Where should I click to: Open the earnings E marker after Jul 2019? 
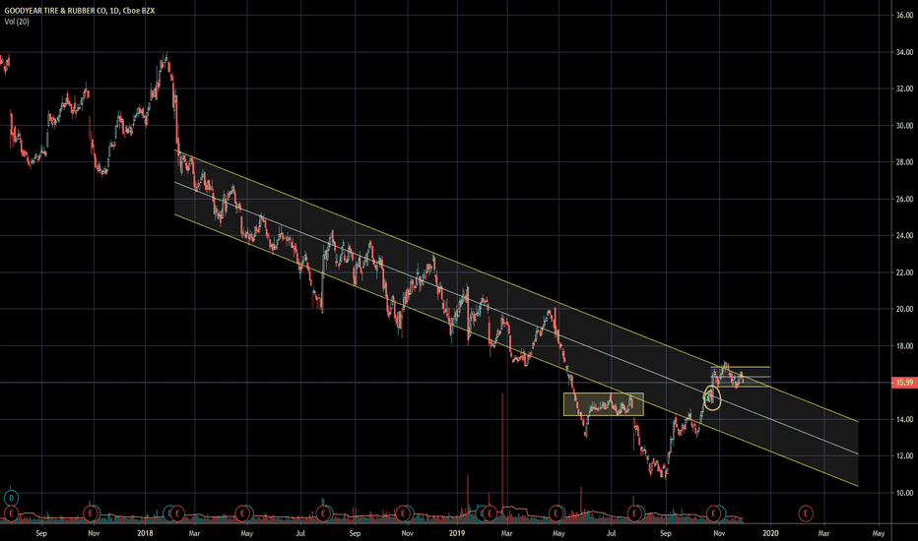(x=634, y=513)
